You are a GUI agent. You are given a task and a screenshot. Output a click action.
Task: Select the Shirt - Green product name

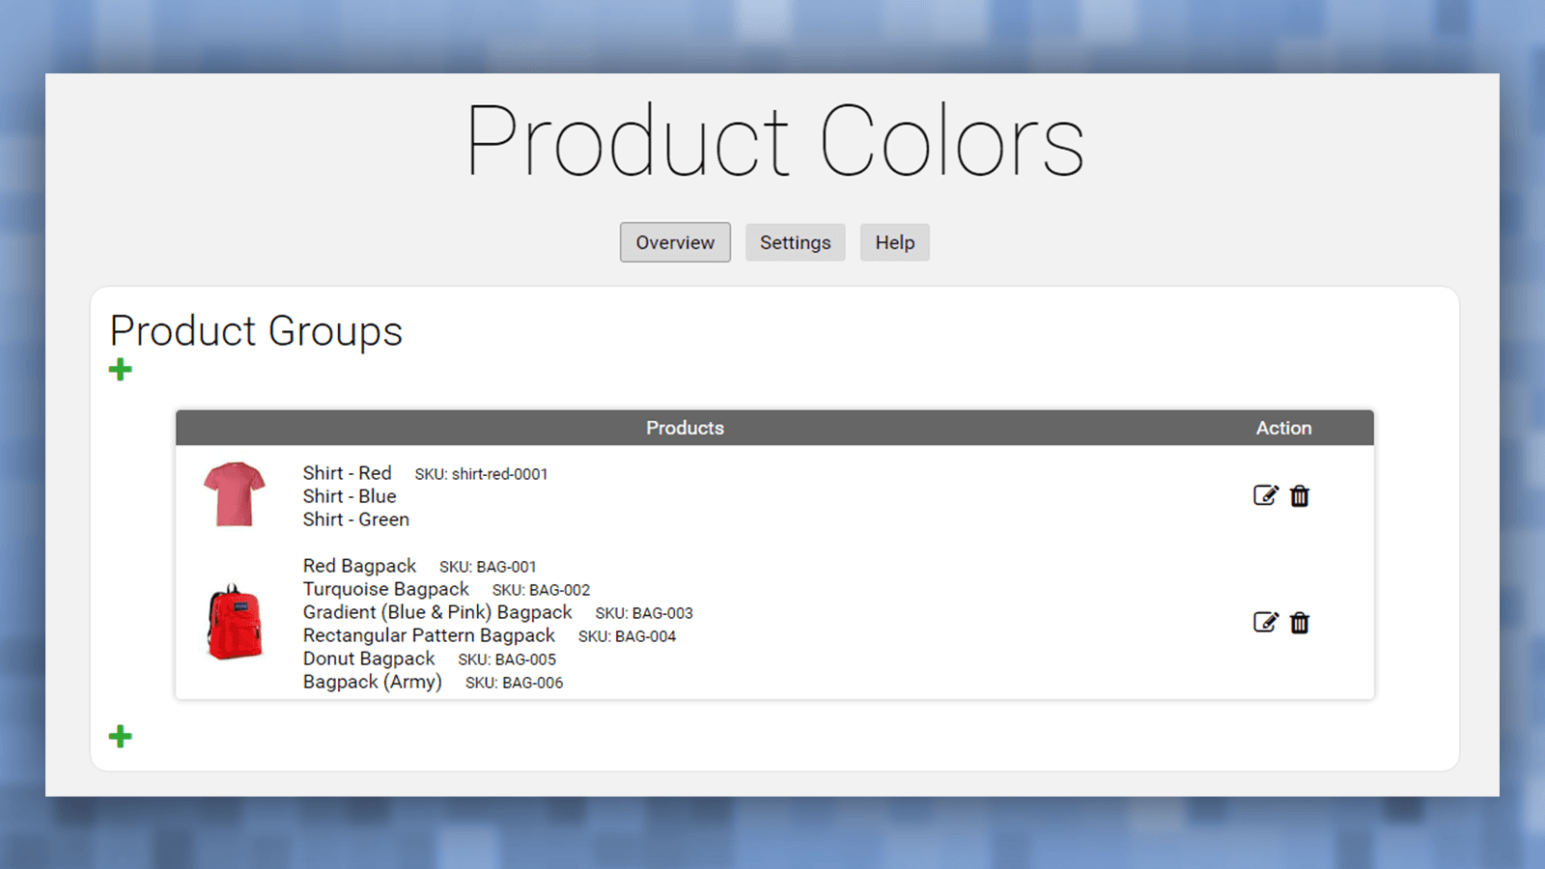(355, 519)
